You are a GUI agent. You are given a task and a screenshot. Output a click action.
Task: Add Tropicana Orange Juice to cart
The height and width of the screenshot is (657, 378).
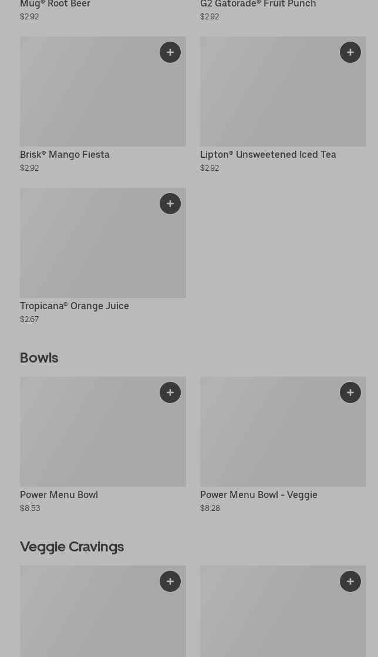click(x=170, y=204)
